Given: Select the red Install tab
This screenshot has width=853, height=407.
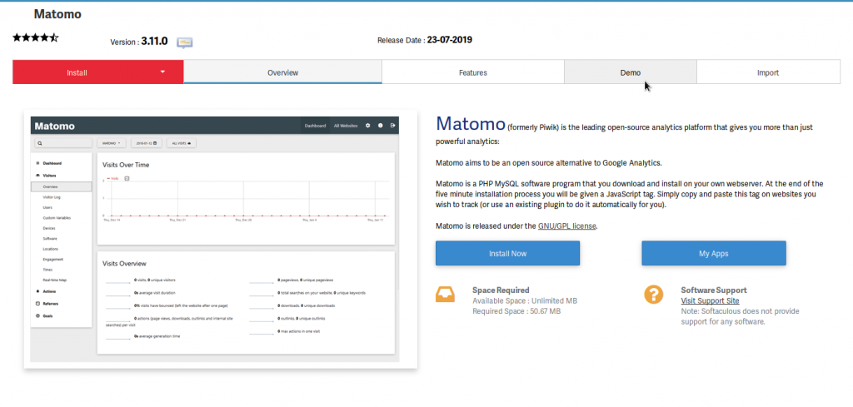Looking at the screenshot, I should (77, 72).
